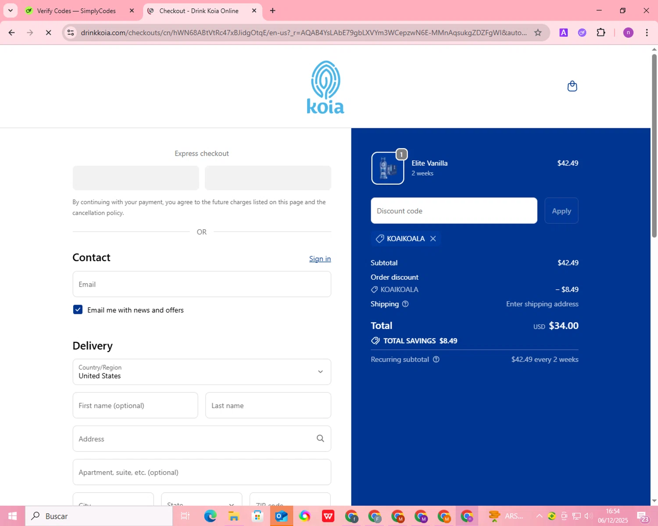Screen dimensions: 658x526
Task: Open the site information icon in address bar
Action: (71, 32)
